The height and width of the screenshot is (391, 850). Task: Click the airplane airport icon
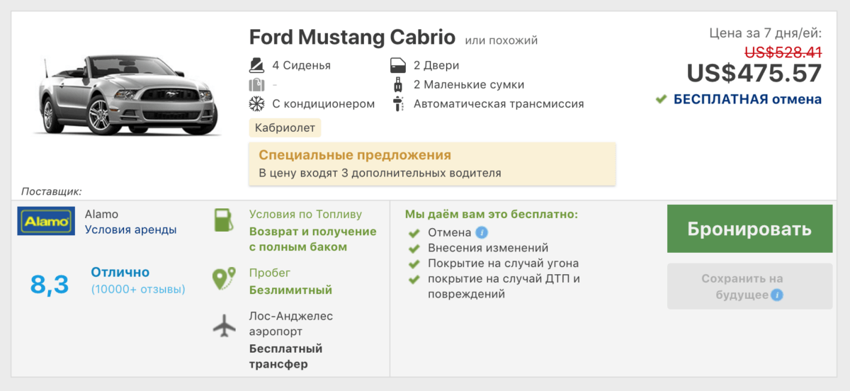click(x=224, y=327)
